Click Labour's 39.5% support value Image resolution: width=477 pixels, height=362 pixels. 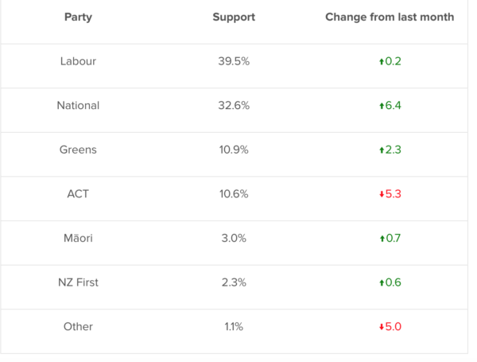pyautogui.click(x=234, y=61)
